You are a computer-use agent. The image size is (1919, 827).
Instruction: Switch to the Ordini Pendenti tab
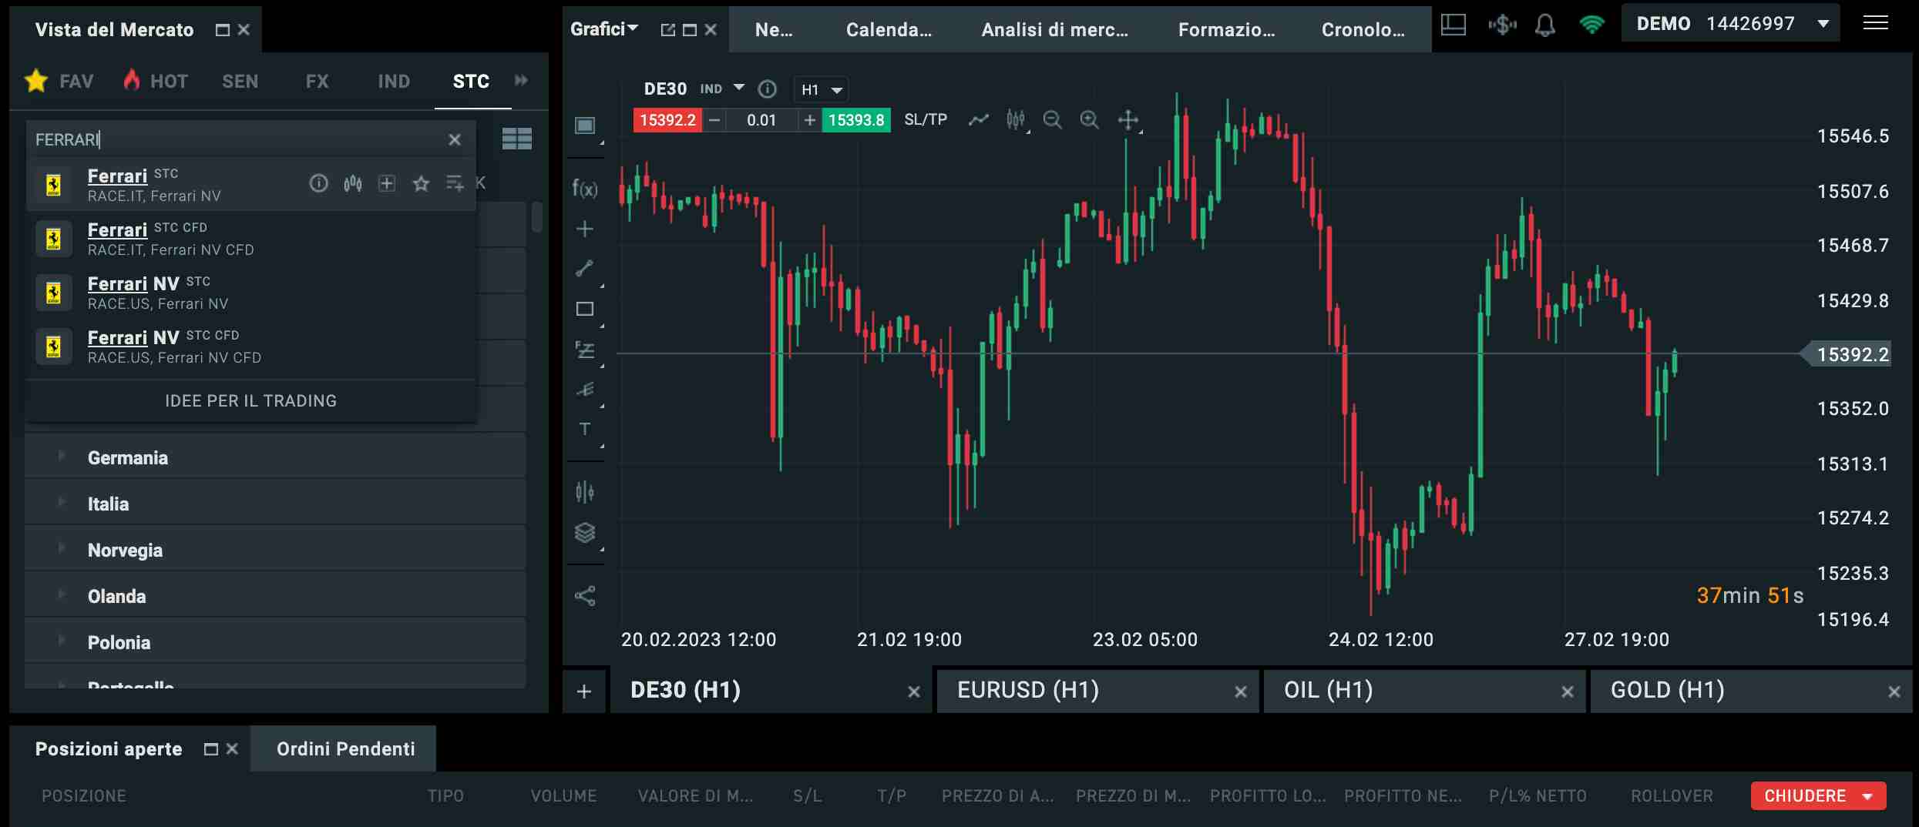(x=345, y=748)
